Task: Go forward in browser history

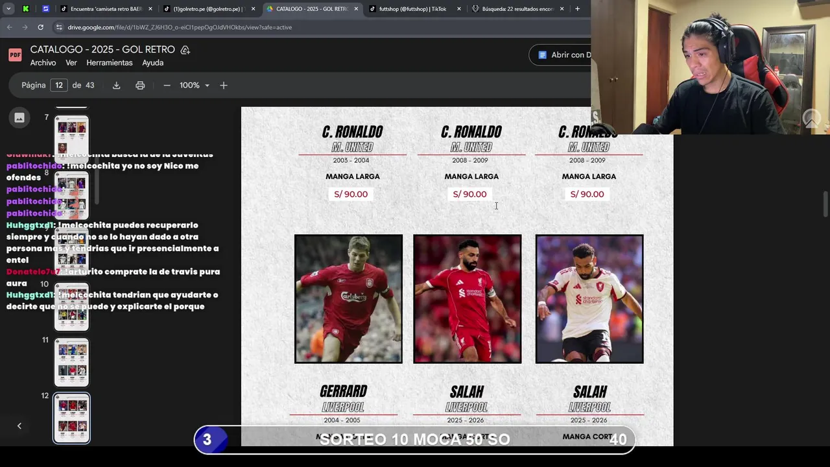Action: (25, 27)
